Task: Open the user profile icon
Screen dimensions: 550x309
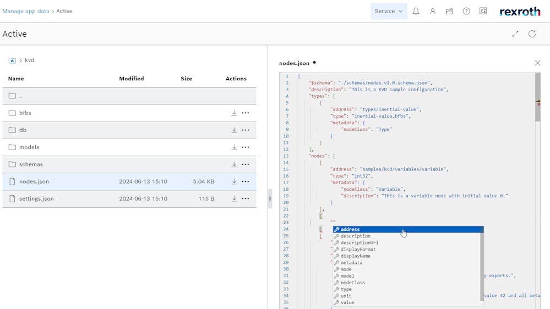Action: click(433, 11)
